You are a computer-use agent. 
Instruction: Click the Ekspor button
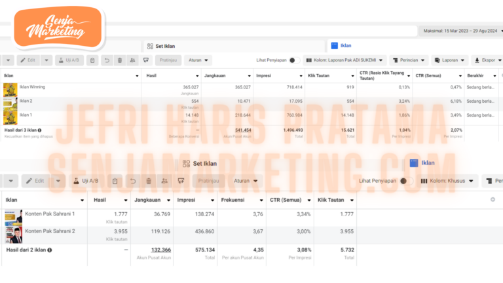[x=484, y=60]
